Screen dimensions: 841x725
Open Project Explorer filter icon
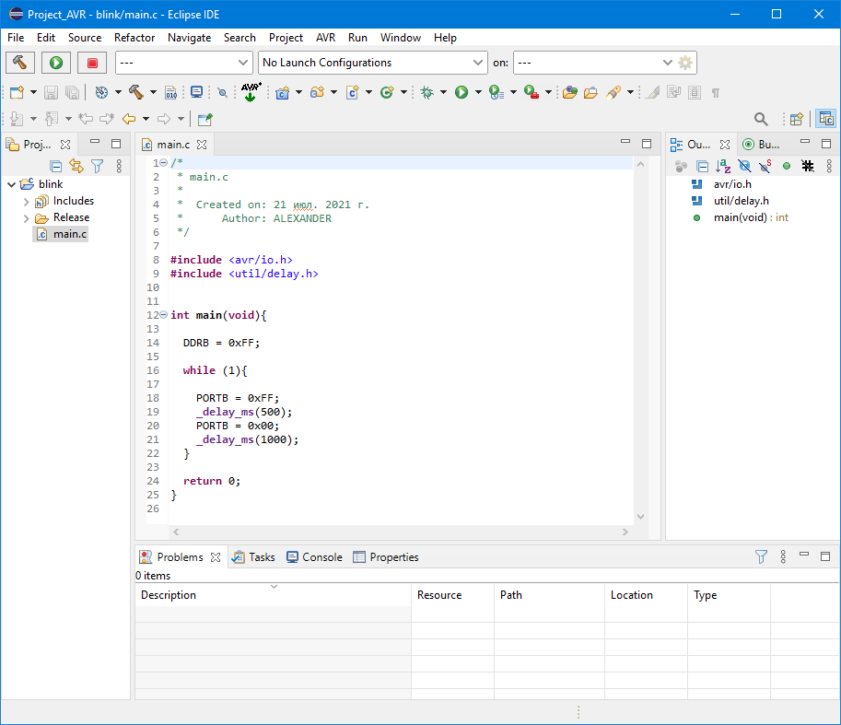[x=97, y=166]
